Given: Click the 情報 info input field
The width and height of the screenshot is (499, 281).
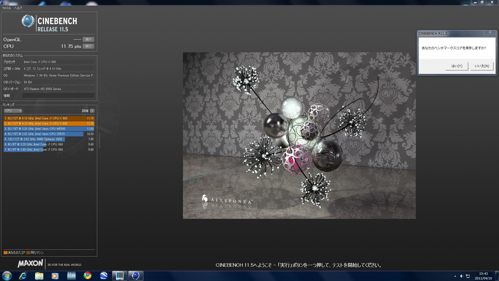Looking at the screenshot, I should tap(58, 96).
